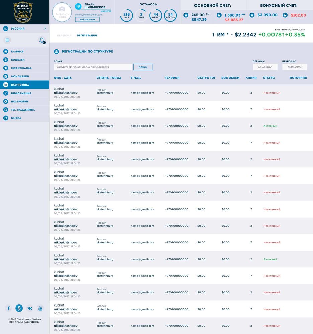Click the Статистика menu entry
Image resolution: width=313 pixels, height=334 pixels.
point(24,85)
